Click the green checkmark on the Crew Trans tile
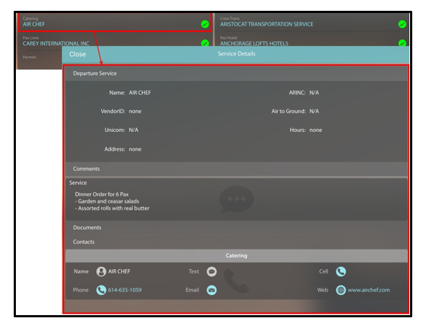The image size is (444, 331). point(402,24)
